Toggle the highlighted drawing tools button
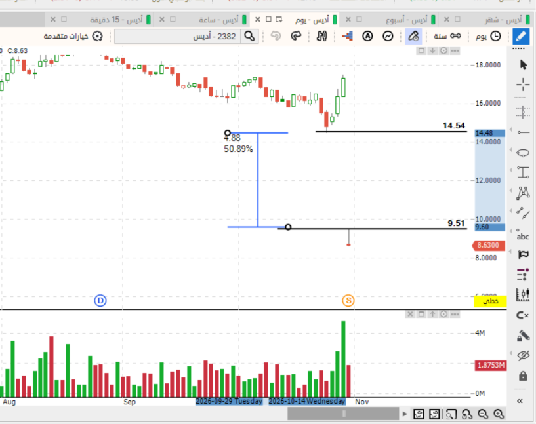Screen dimensions: 536x424 (x=413, y=36)
